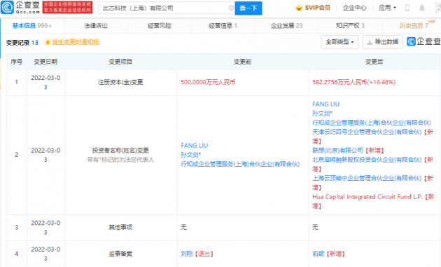
Task: Switch to the 历史信息 VIP tab
Action: tap(414, 26)
